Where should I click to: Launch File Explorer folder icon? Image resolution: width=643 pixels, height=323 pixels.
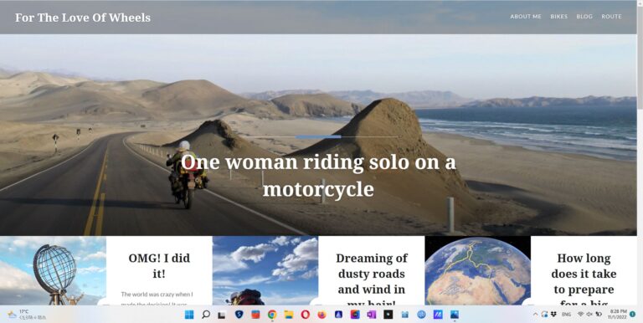point(289,315)
